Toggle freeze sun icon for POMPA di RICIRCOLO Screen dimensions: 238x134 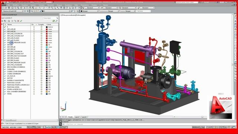pyautogui.click(x=41, y=89)
